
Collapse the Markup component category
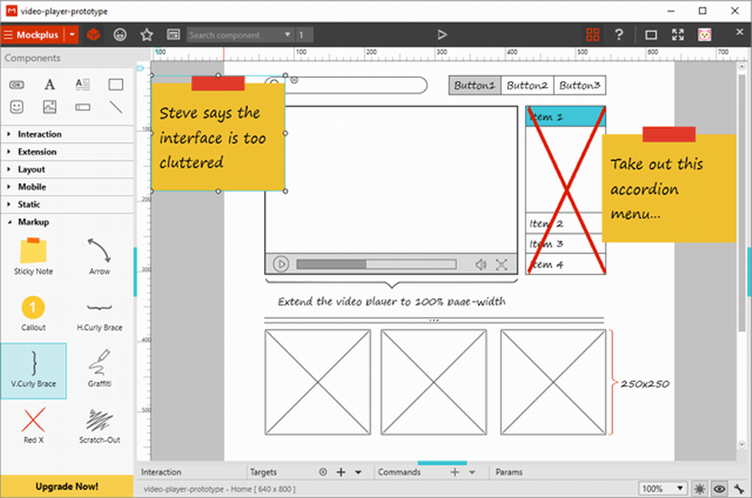pos(33,222)
